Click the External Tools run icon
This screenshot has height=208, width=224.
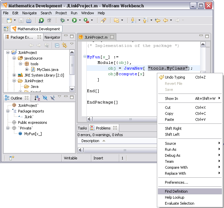[x=86, y=20]
